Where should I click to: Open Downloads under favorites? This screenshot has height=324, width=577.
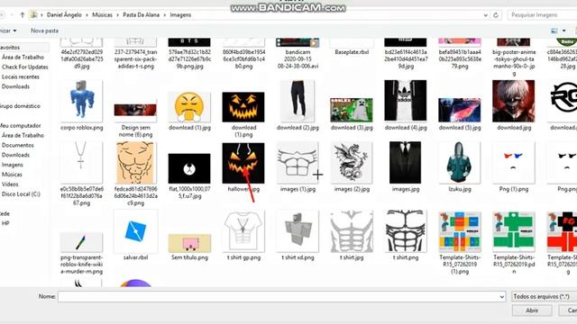click(x=15, y=86)
